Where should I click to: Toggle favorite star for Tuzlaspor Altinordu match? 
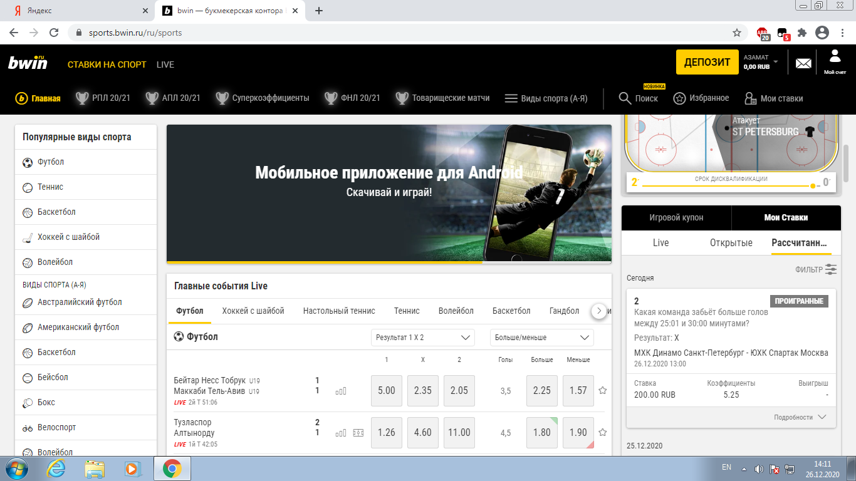point(603,432)
